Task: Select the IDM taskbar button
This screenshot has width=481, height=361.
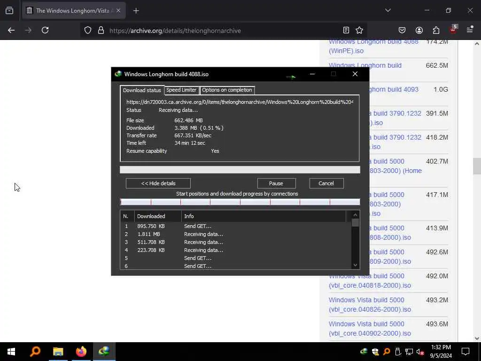Action: point(104,352)
